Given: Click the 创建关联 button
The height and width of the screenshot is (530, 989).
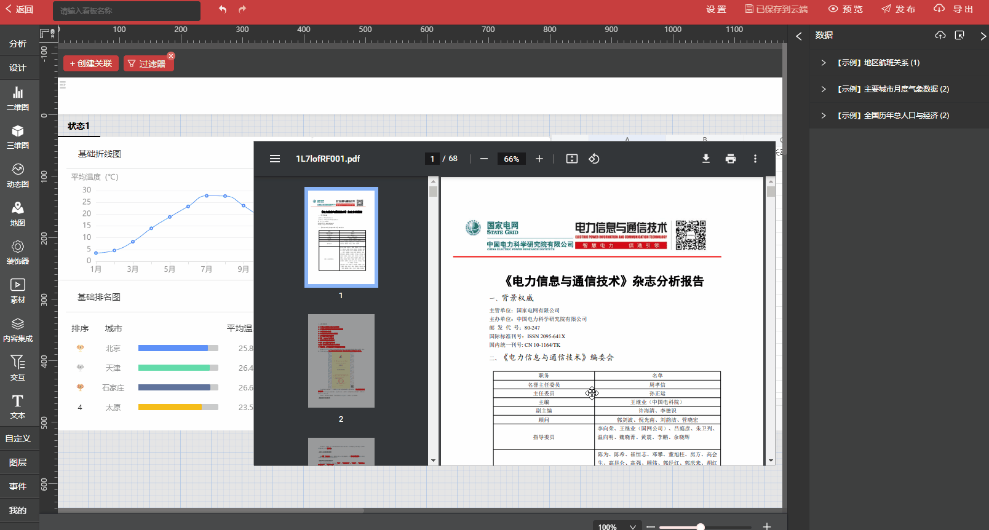Looking at the screenshot, I should 91,63.
